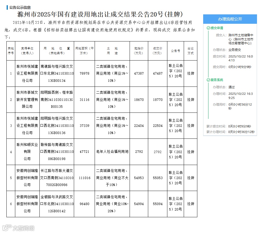Click the 用地面积 column header
This screenshot has width=262, height=233.
84,51
